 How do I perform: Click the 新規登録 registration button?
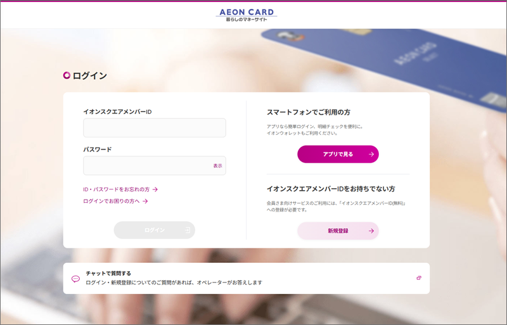click(338, 231)
